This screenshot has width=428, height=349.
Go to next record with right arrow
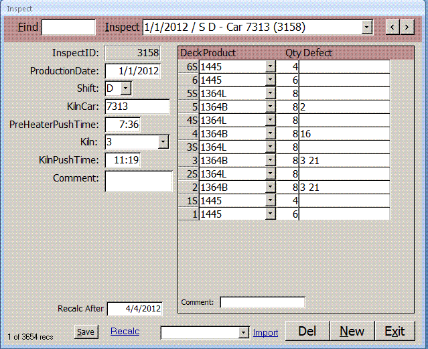pos(407,27)
